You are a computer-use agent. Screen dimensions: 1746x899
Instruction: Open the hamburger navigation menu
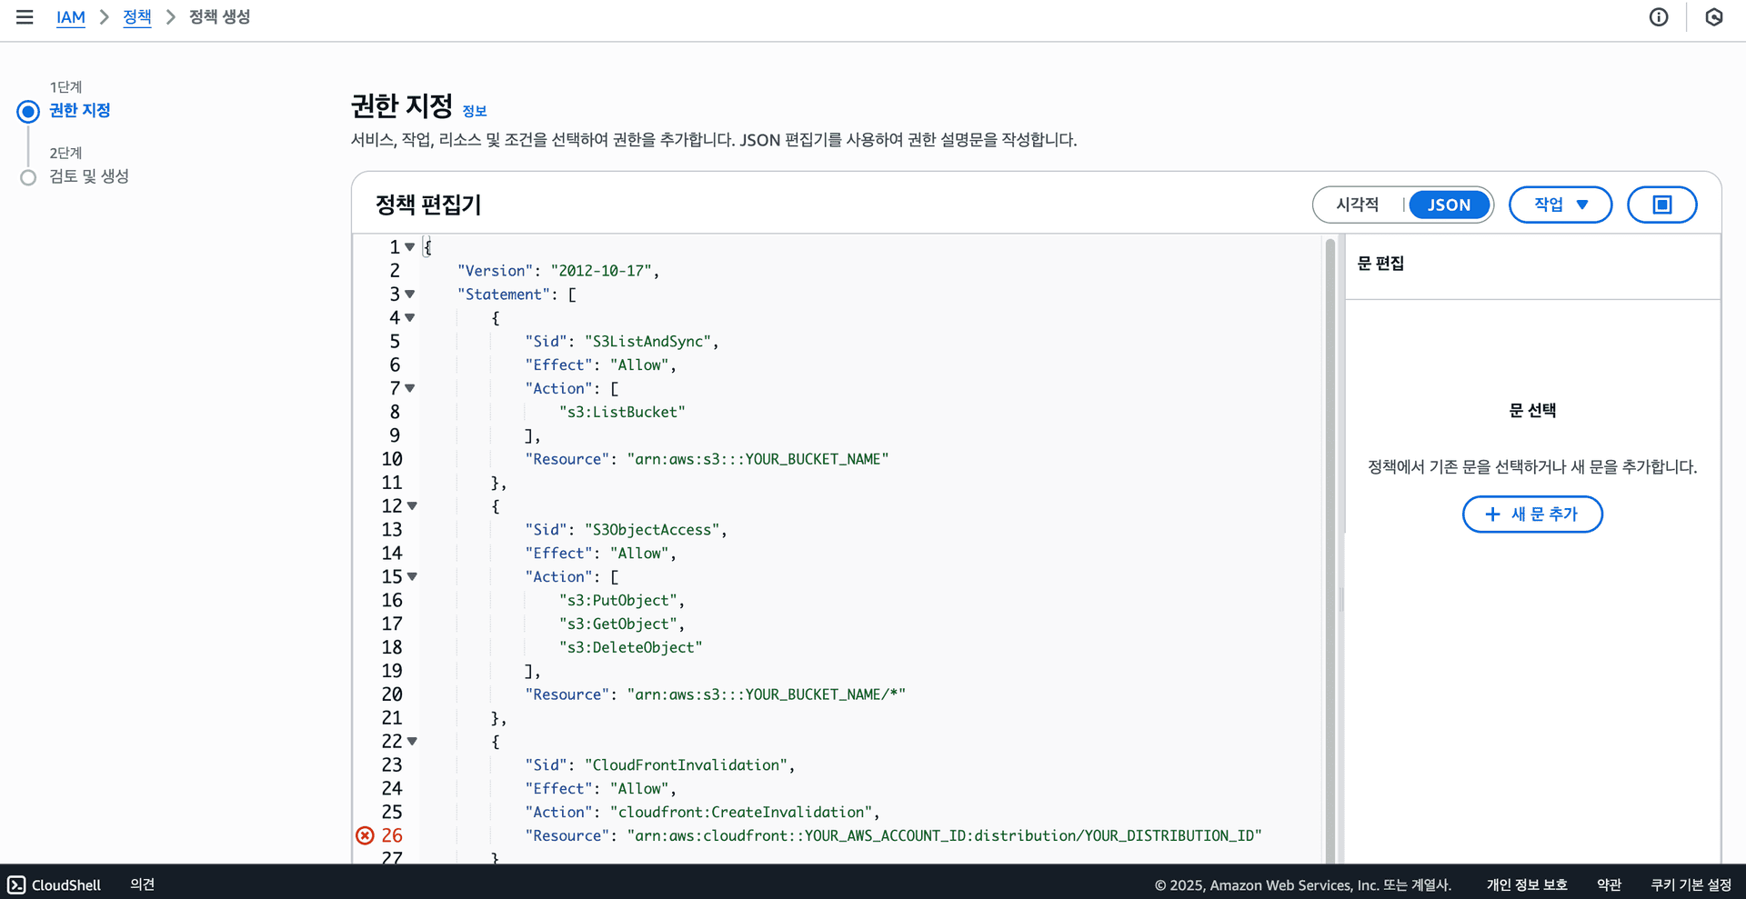[x=25, y=17]
